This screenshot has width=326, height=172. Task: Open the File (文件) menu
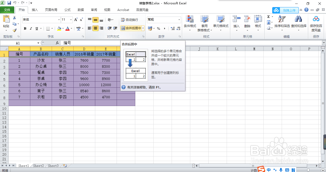(7, 10)
